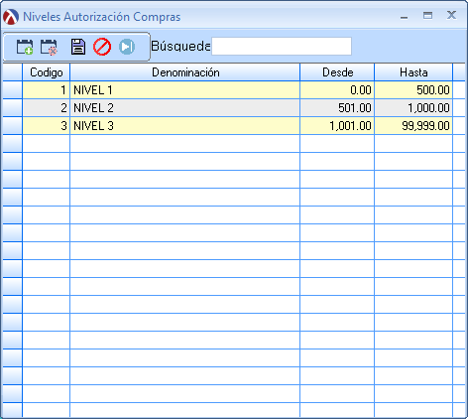Click the delete record icon
The height and width of the screenshot is (419, 468).
49,47
